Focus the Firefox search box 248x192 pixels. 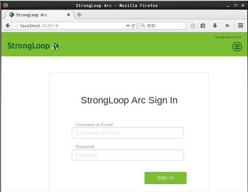coord(162,26)
